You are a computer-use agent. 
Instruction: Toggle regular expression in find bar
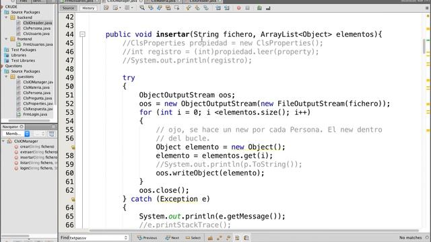coord(228,237)
